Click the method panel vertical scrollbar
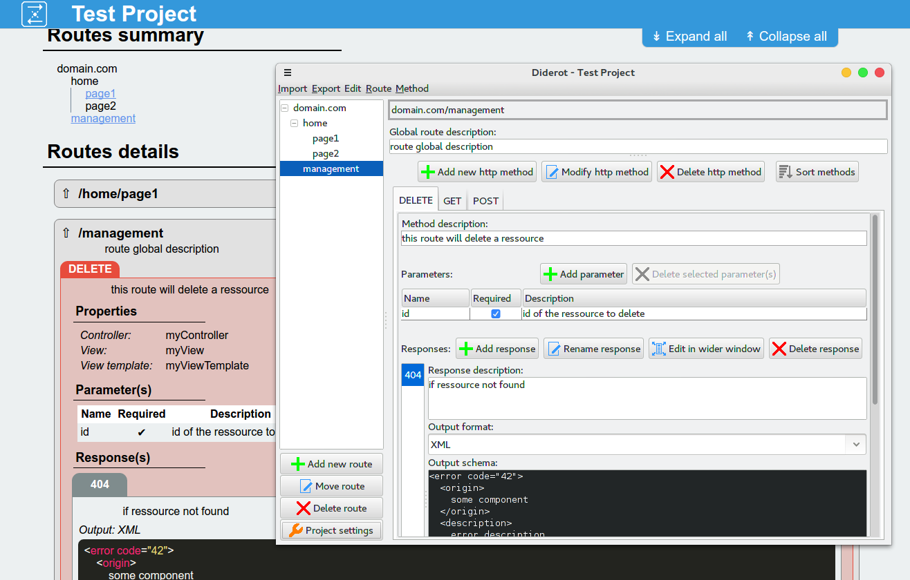 tap(875, 309)
